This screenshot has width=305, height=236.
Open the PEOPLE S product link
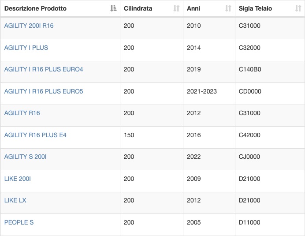[19, 222]
